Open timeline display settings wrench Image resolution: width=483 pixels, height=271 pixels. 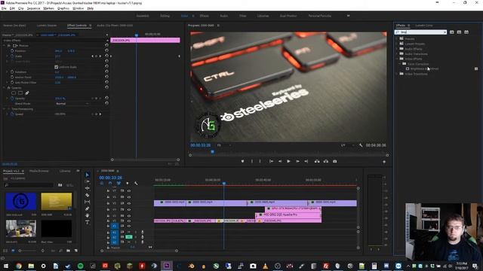point(136,184)
